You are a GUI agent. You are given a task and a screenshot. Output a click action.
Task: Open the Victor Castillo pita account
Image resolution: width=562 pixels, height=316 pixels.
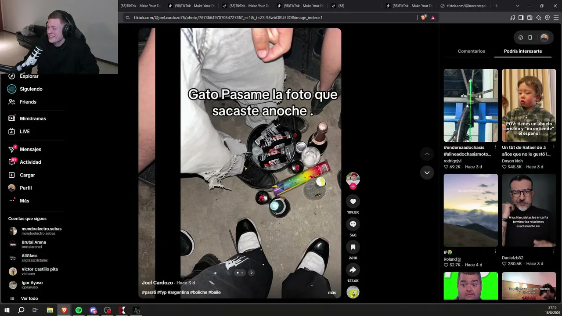tap(36, 271)
